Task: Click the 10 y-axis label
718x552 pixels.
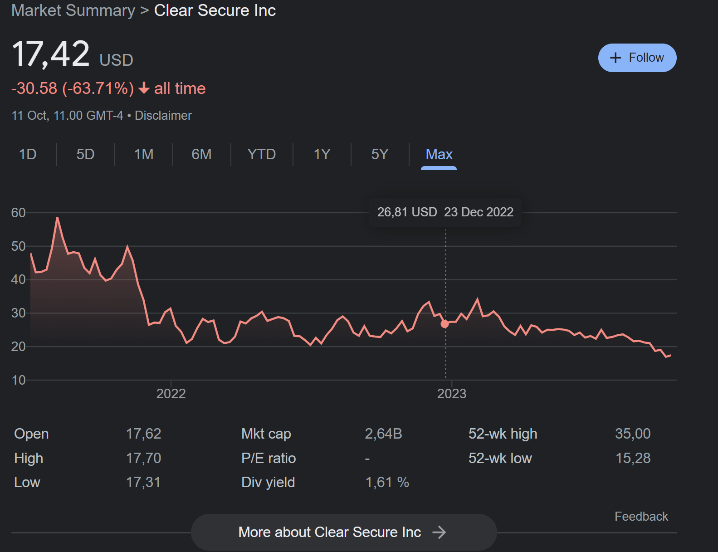Action: point(18,380)
